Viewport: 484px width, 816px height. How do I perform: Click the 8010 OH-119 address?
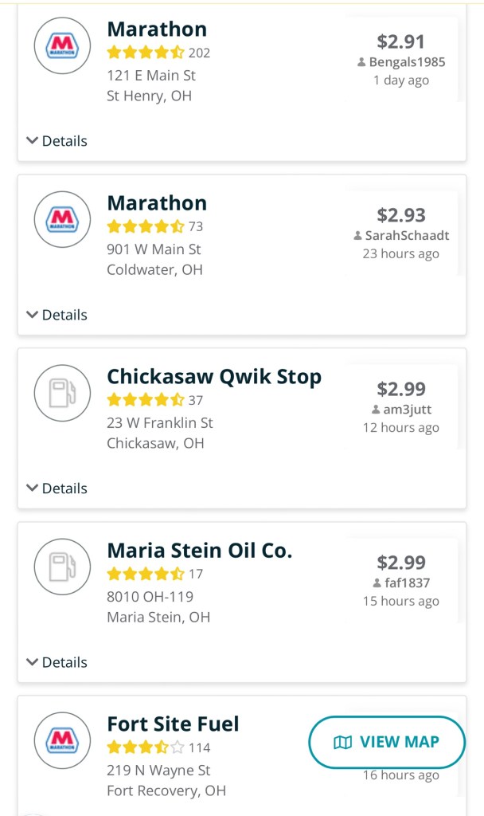(x=150, y=597)
